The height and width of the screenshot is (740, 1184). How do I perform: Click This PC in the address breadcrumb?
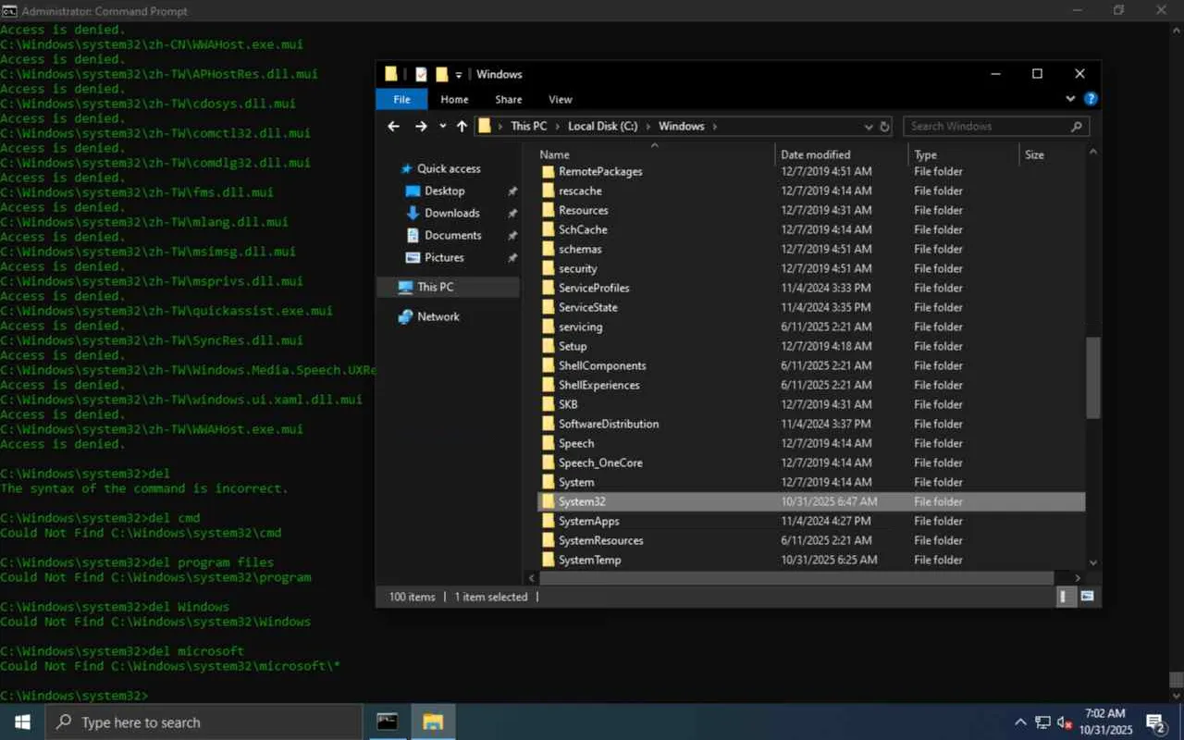(528, 127)
